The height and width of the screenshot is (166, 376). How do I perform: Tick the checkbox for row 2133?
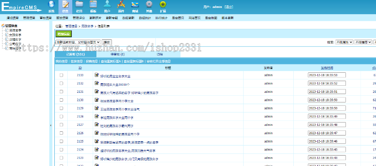(61, 75)
